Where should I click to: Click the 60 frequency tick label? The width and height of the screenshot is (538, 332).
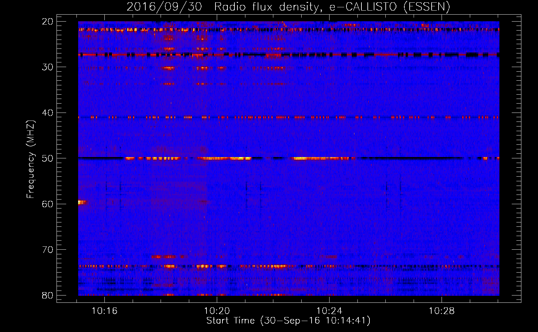tap(48, 204)
